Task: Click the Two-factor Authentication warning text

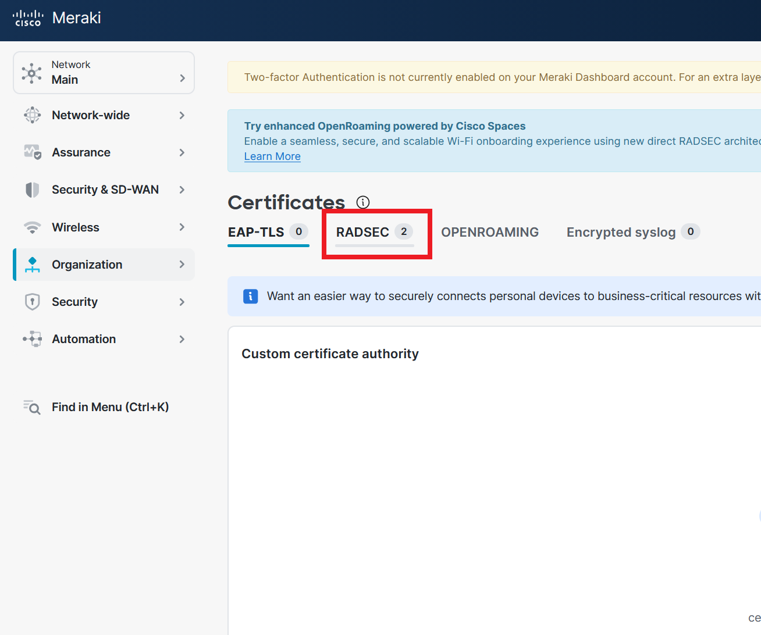Action: tap(503, 77)
